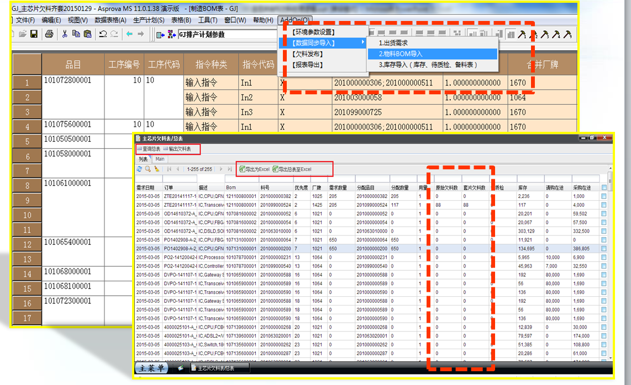The image size is (631, 385).
Task: Tick the header checkbox of the shortage table
Action: pyautogui.click(x=603, y=188)
